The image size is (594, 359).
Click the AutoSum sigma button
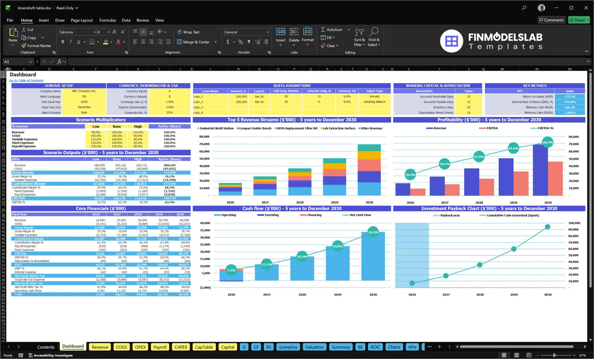pos(332,30)
